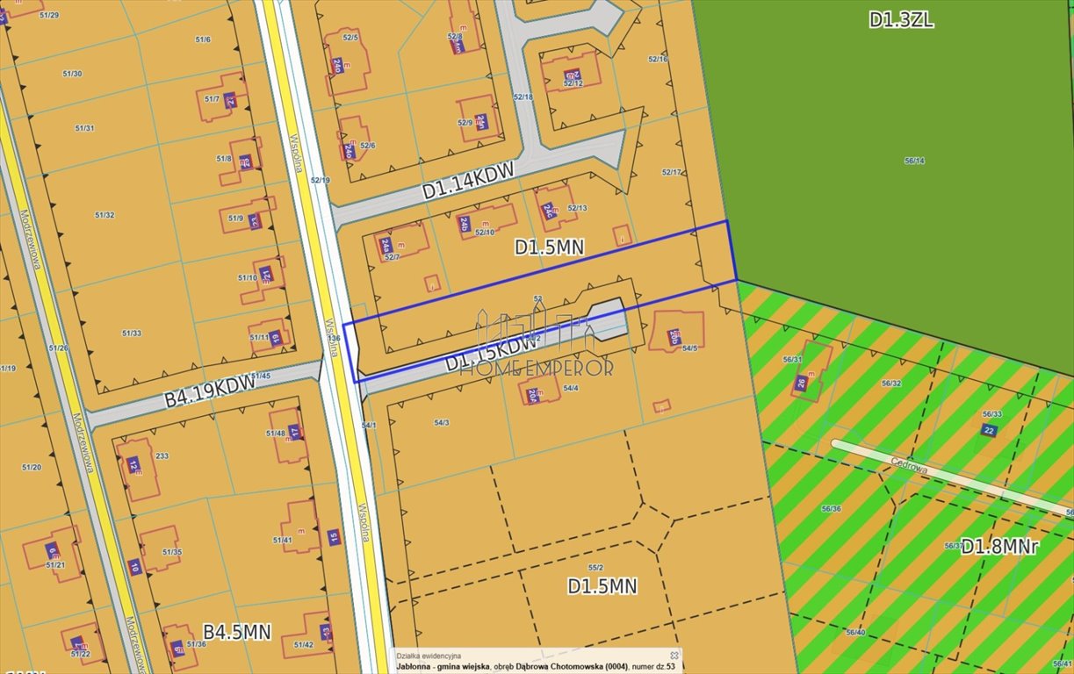This screenshot has height=674, width=1074.
Task: Click parcel number 54/5
Action: (x=690, y=348)
